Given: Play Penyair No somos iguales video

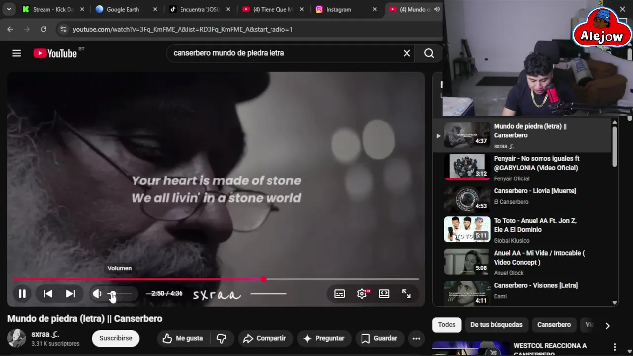Looking at the screenshot, I should pos(467,167).
